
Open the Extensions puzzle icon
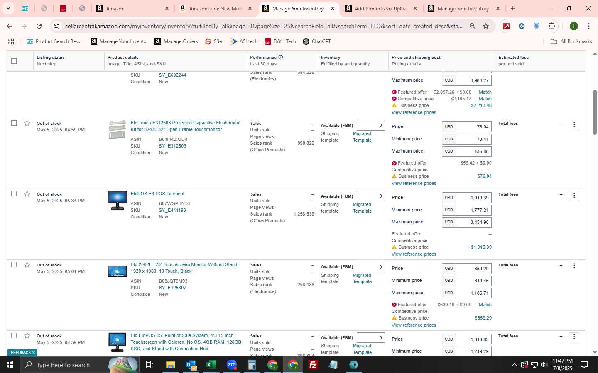pos(551,26)
